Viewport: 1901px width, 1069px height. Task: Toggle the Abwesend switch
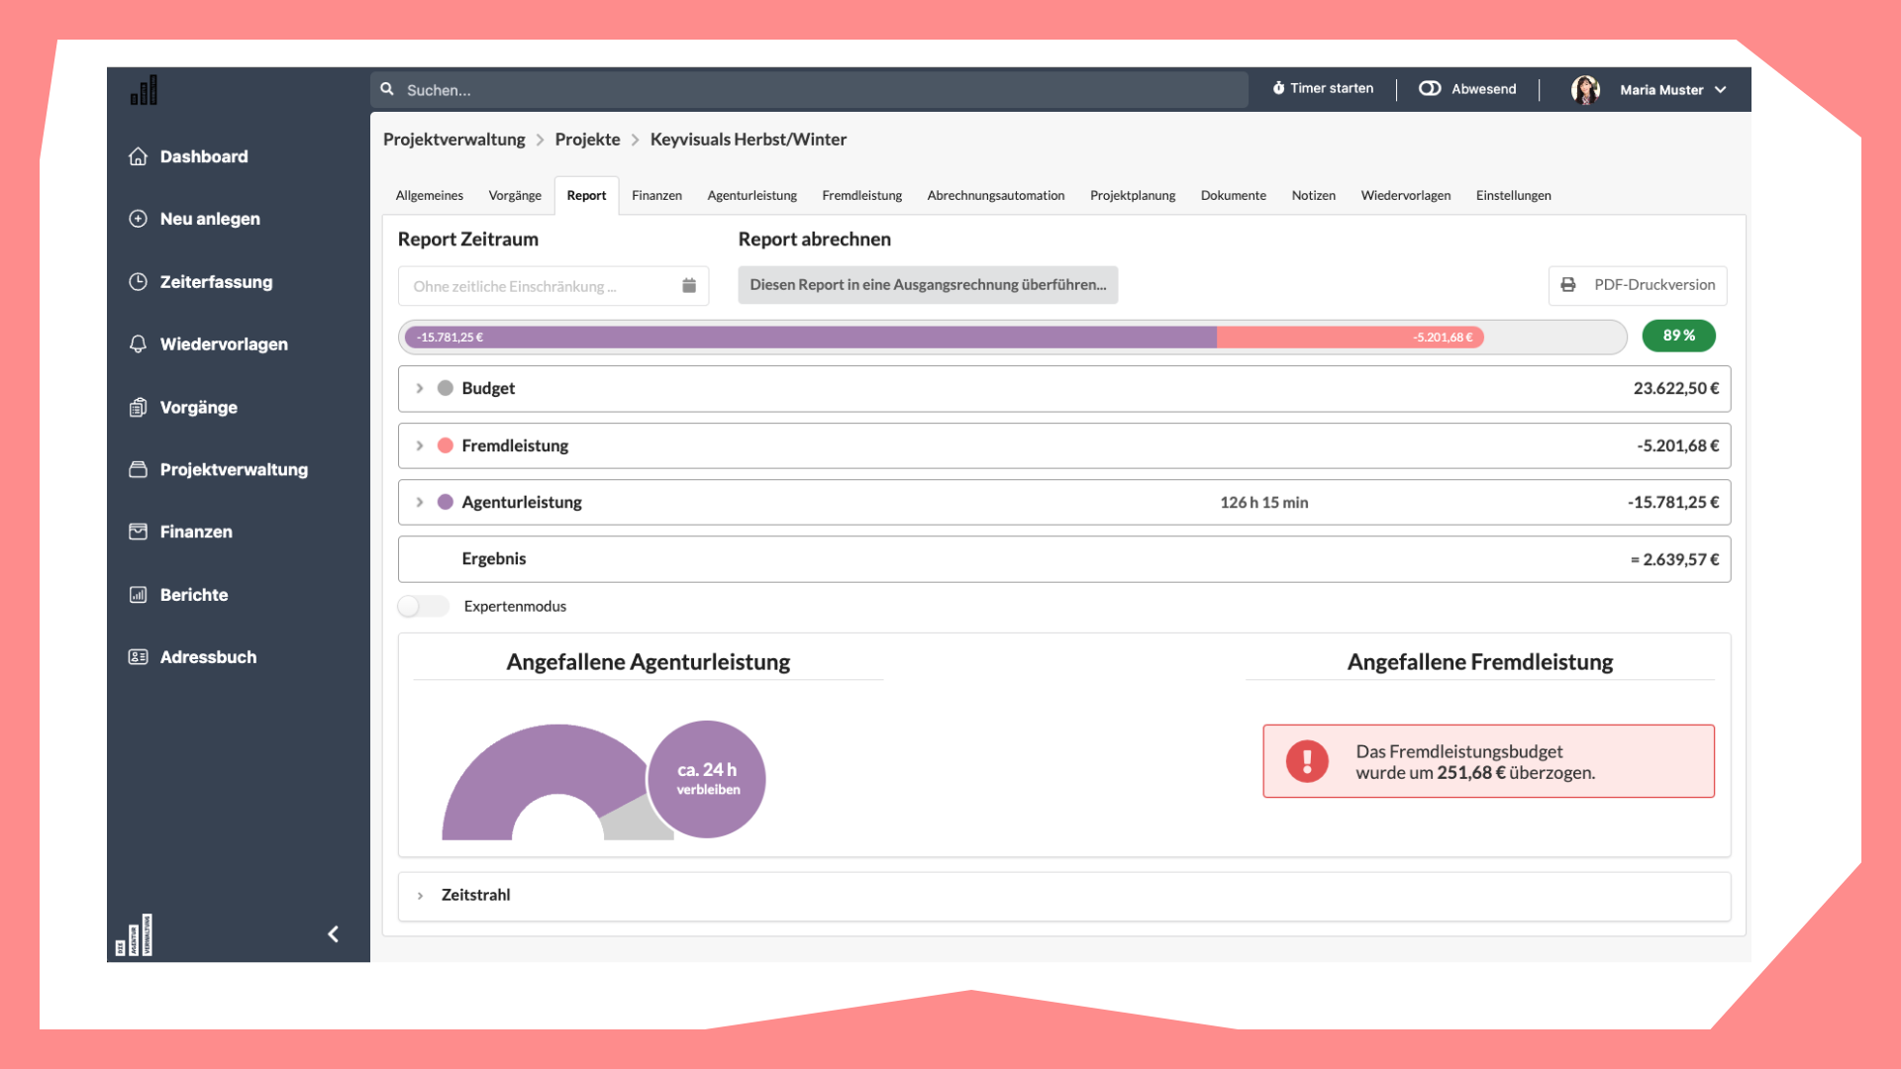point(1430,88)
